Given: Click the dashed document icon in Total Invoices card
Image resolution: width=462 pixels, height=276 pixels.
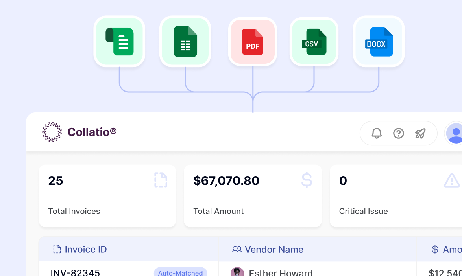Looking at the screenshot, I should 161,180.
